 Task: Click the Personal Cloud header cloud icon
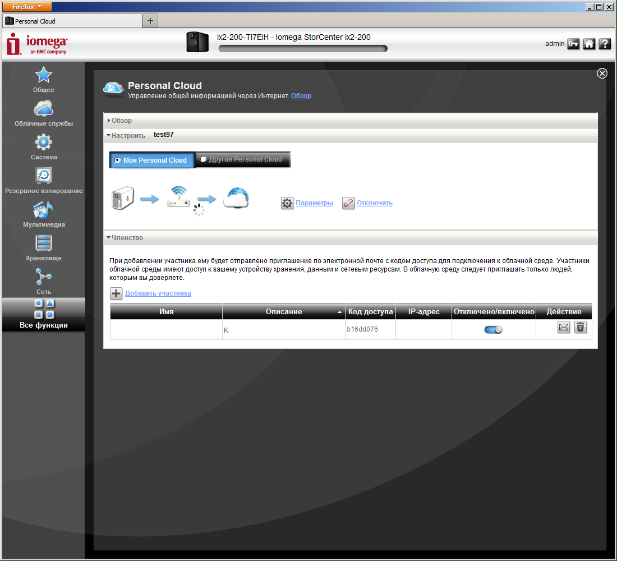113,89
